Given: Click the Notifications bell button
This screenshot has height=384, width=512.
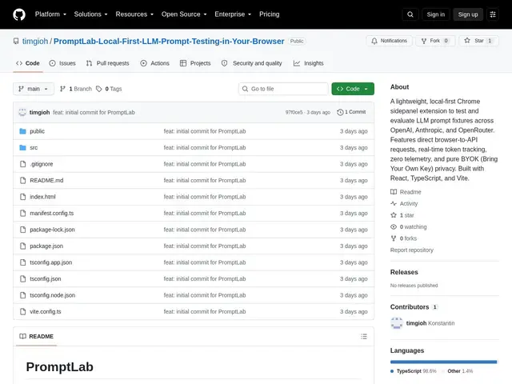Looking at the screenshot, I should (x=390, y=41).
